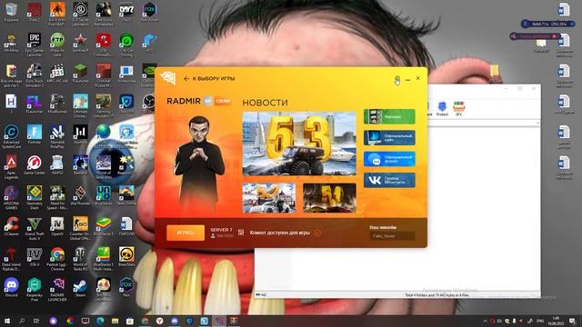Image resolution: width=582 pixels, height=327 pixels.
Task: Select the CRMP badge next to RADMIR
Action: coord(223,101)
